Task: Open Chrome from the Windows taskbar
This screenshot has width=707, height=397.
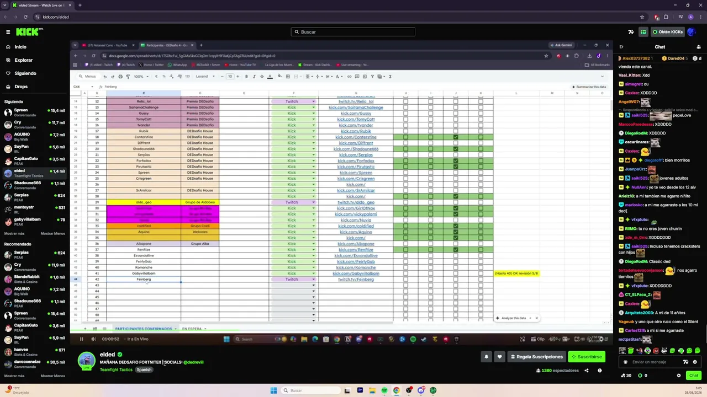Action: [396, 390]
